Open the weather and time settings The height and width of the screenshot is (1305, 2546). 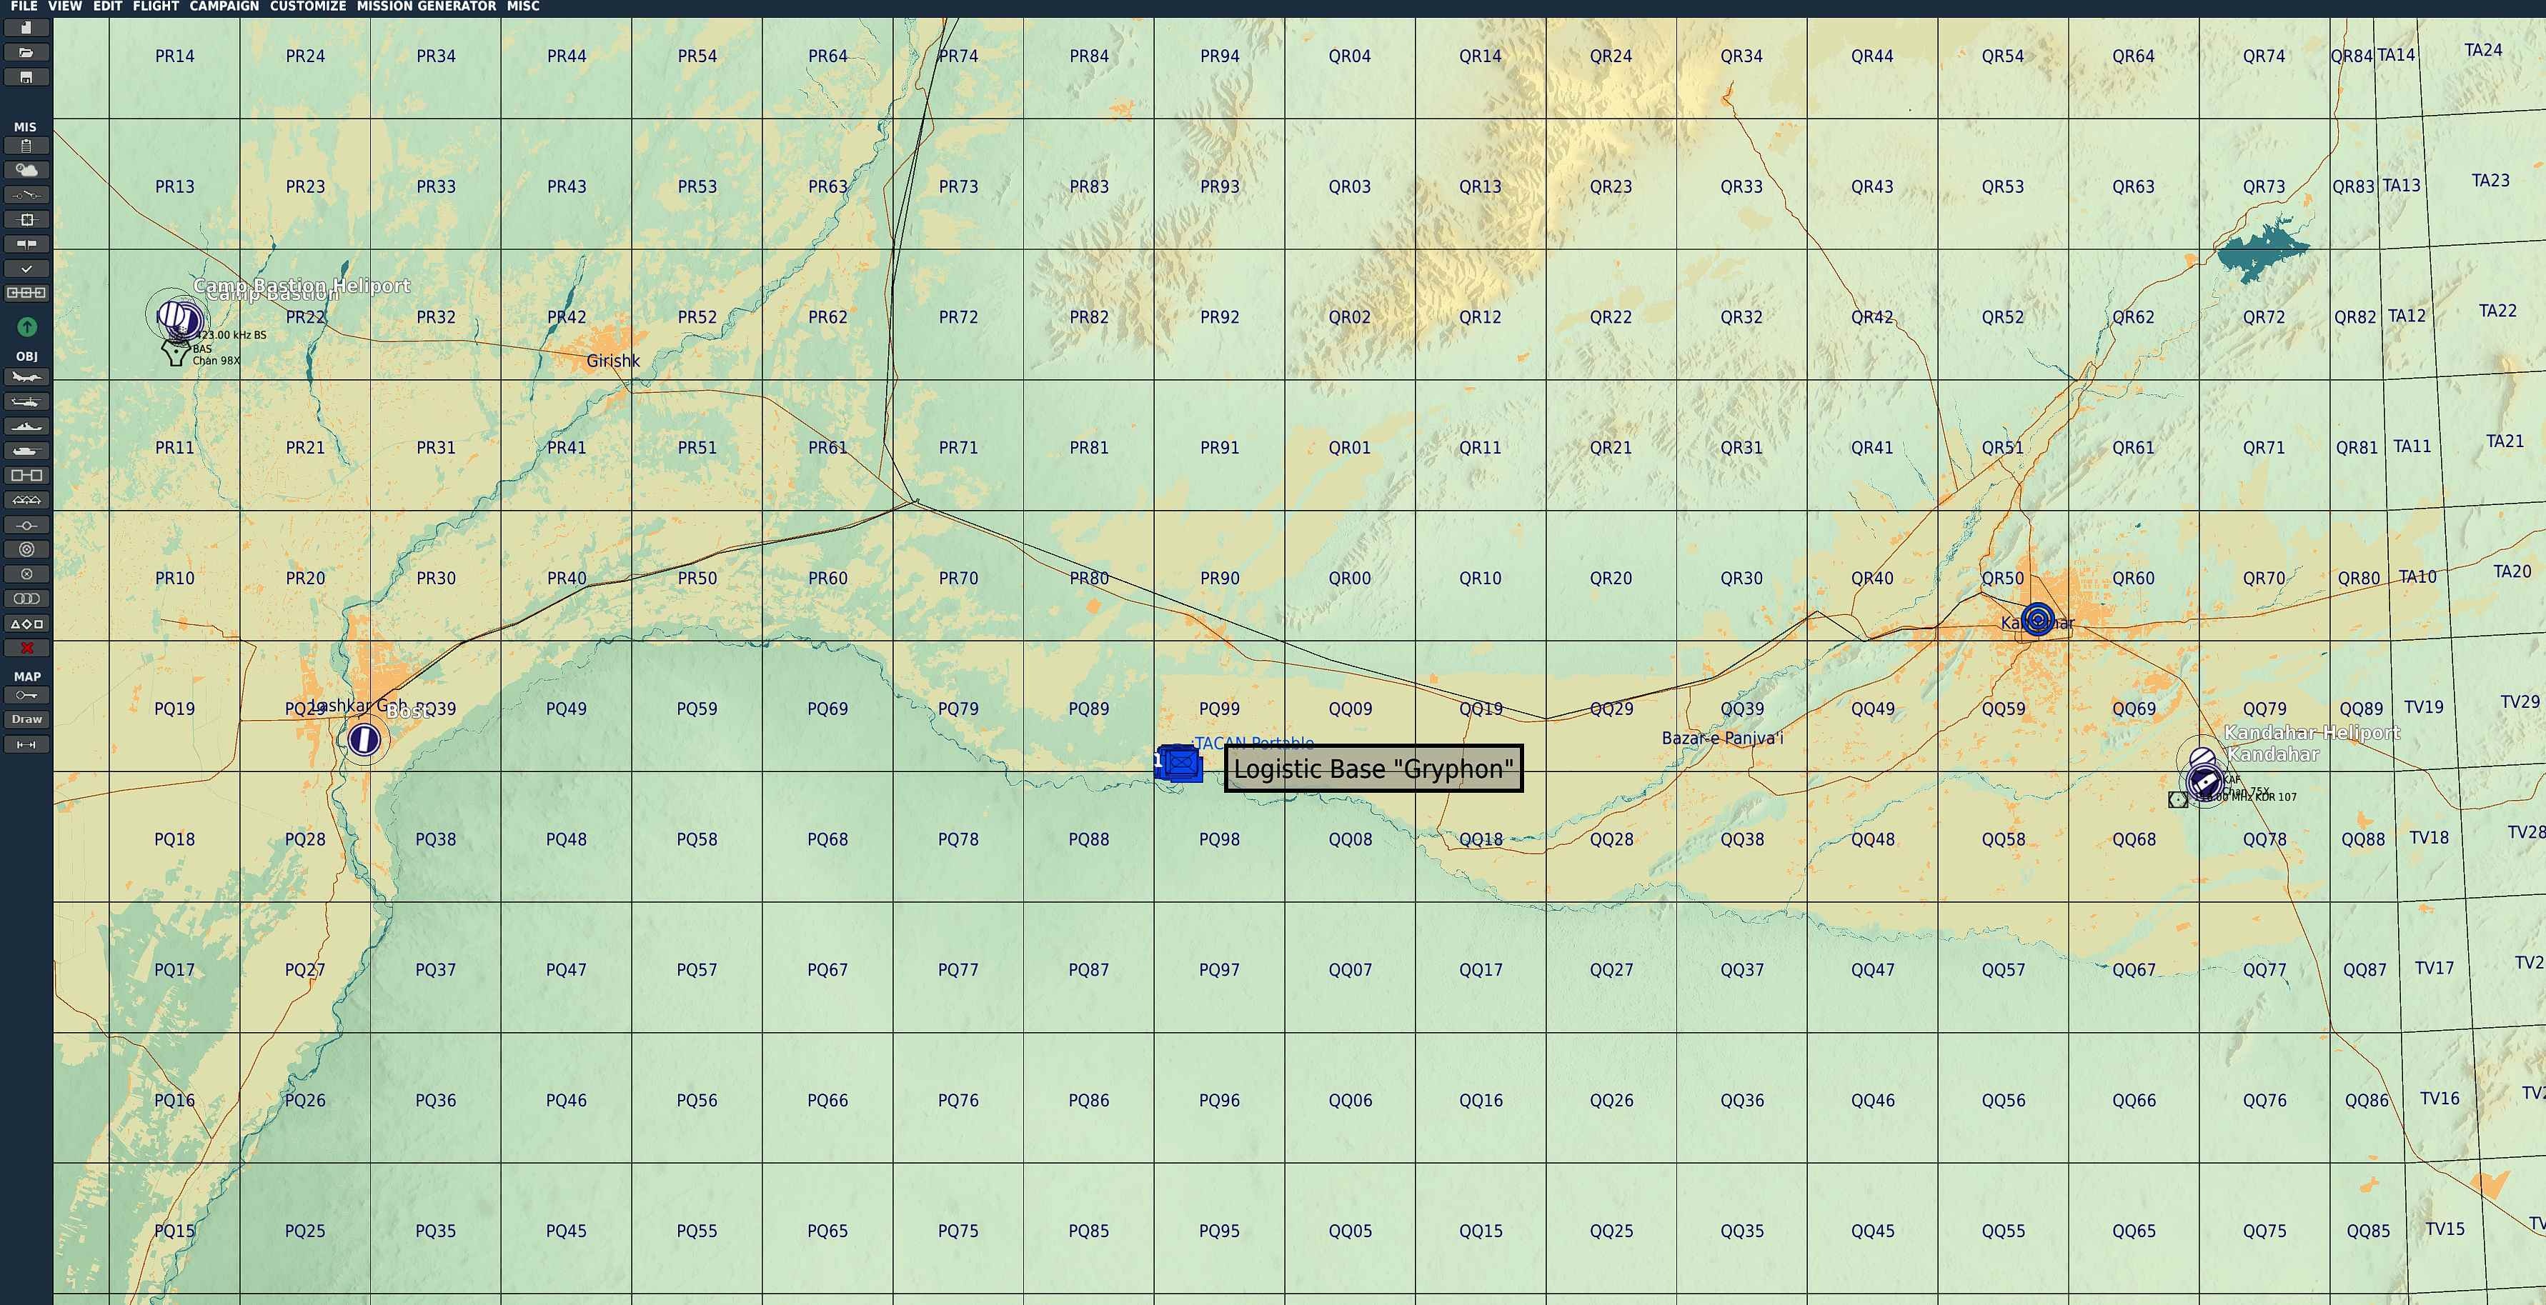[26, 170]
